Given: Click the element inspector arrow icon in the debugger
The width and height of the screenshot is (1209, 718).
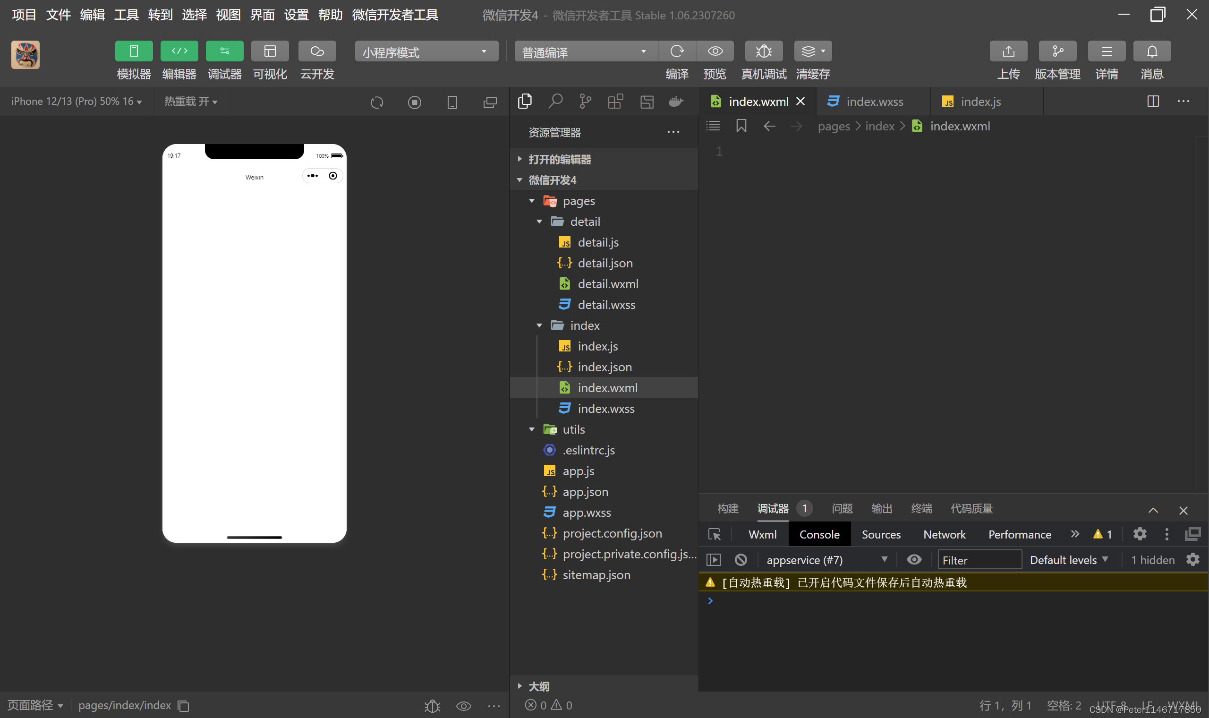Looking at the screenshot, I should [x=714, y=534].
